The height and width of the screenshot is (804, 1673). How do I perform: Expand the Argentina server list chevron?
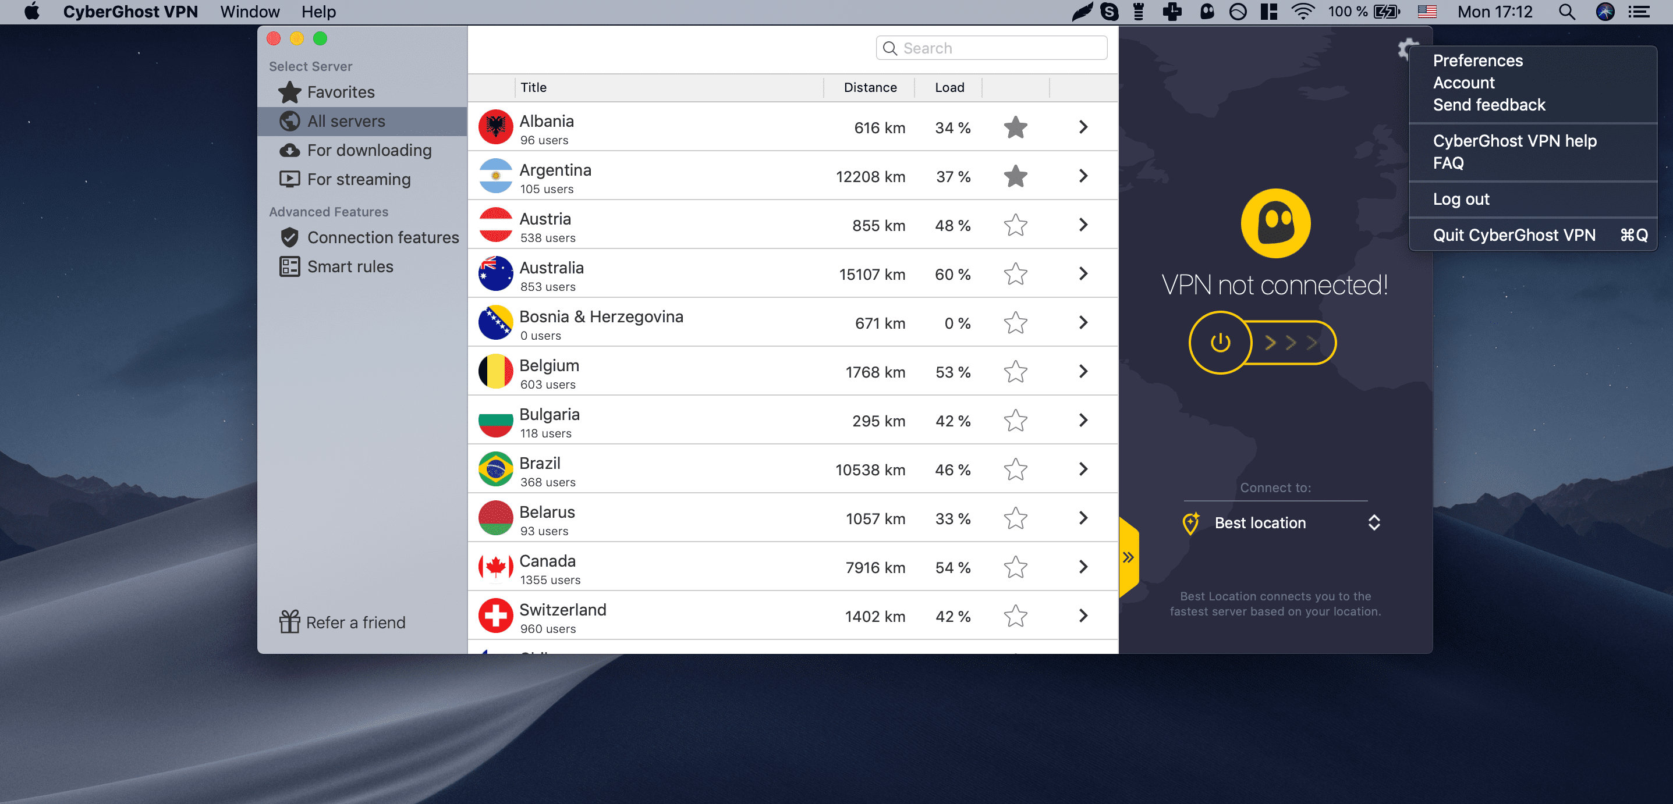[x=1083, y=176]
